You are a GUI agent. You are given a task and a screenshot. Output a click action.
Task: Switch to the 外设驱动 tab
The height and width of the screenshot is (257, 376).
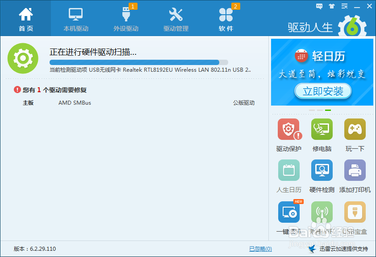(126, 20)
